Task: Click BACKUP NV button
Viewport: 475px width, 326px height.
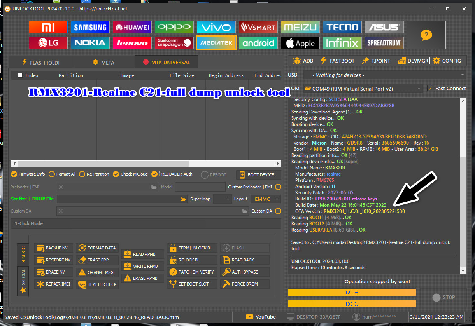Action: pyautogui.click(x=54, y=248)
